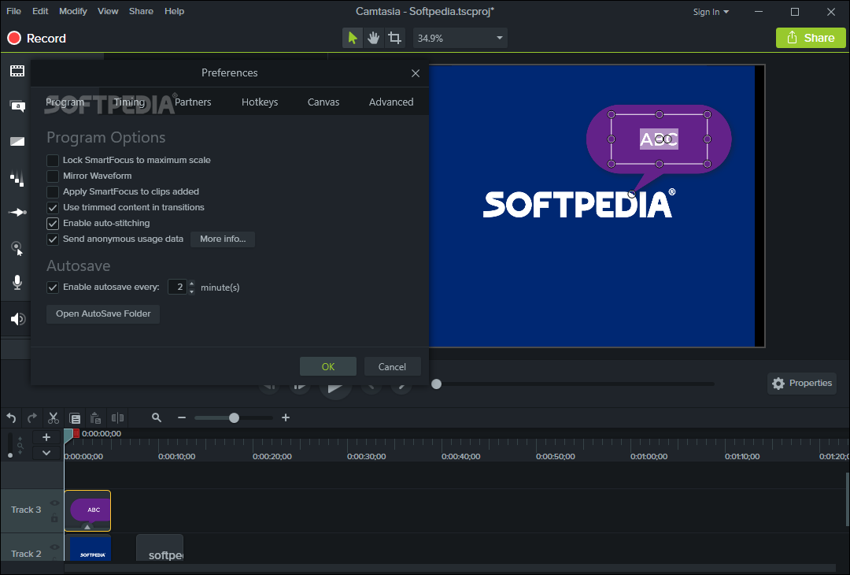This screenshot has height=575, width=850.
Task: Click the green Share button
Action: coord(811,38)
